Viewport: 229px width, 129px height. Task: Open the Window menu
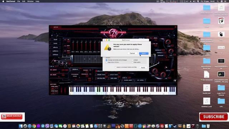click(x=30, y=1)
